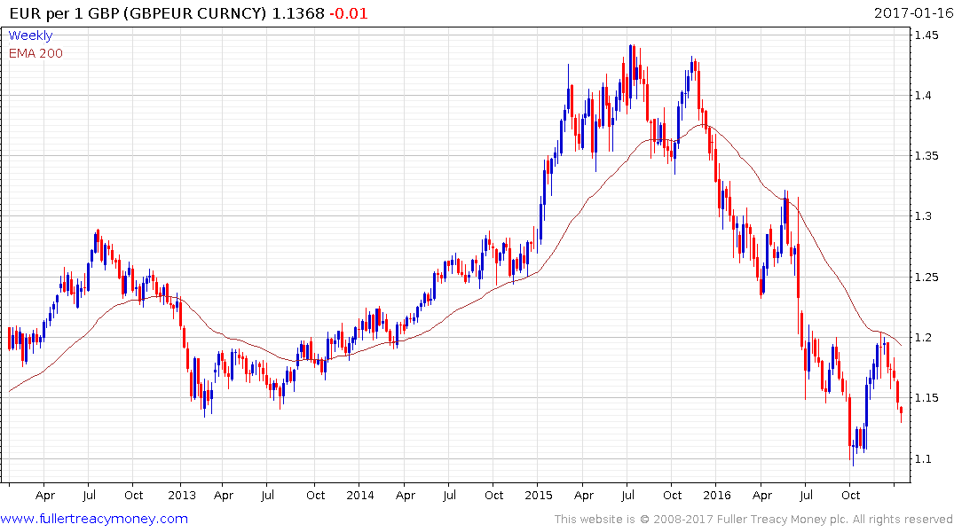Click the 1.35 y-axis label
The height and width of the screenshot is (532, 954).
(x=926, y=156)
